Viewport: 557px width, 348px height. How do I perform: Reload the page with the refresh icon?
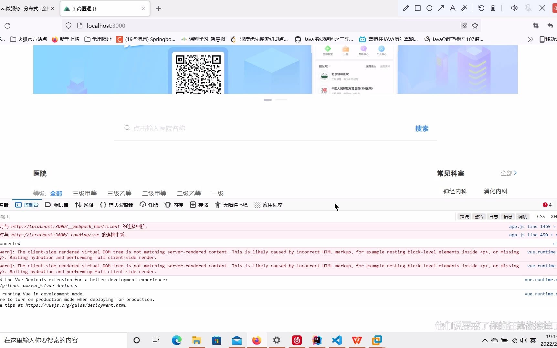(x=7, y=26)
